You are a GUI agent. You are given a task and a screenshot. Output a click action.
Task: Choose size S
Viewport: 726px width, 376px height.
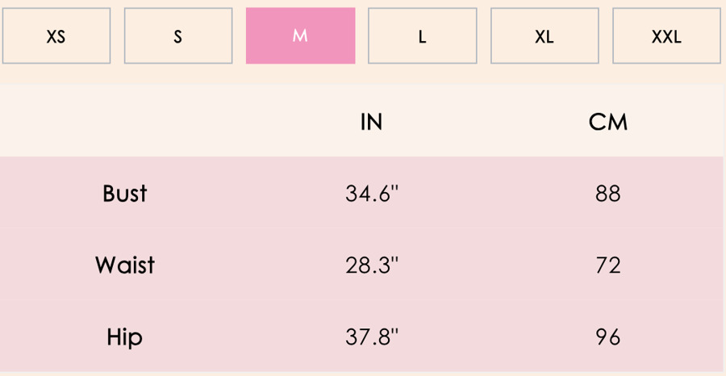point(178,36)
